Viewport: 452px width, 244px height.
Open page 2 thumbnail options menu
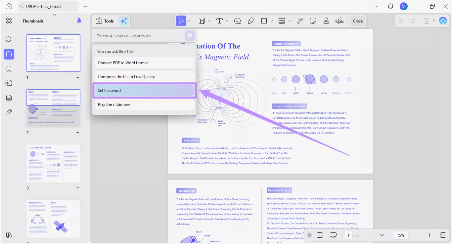(77, 133)
